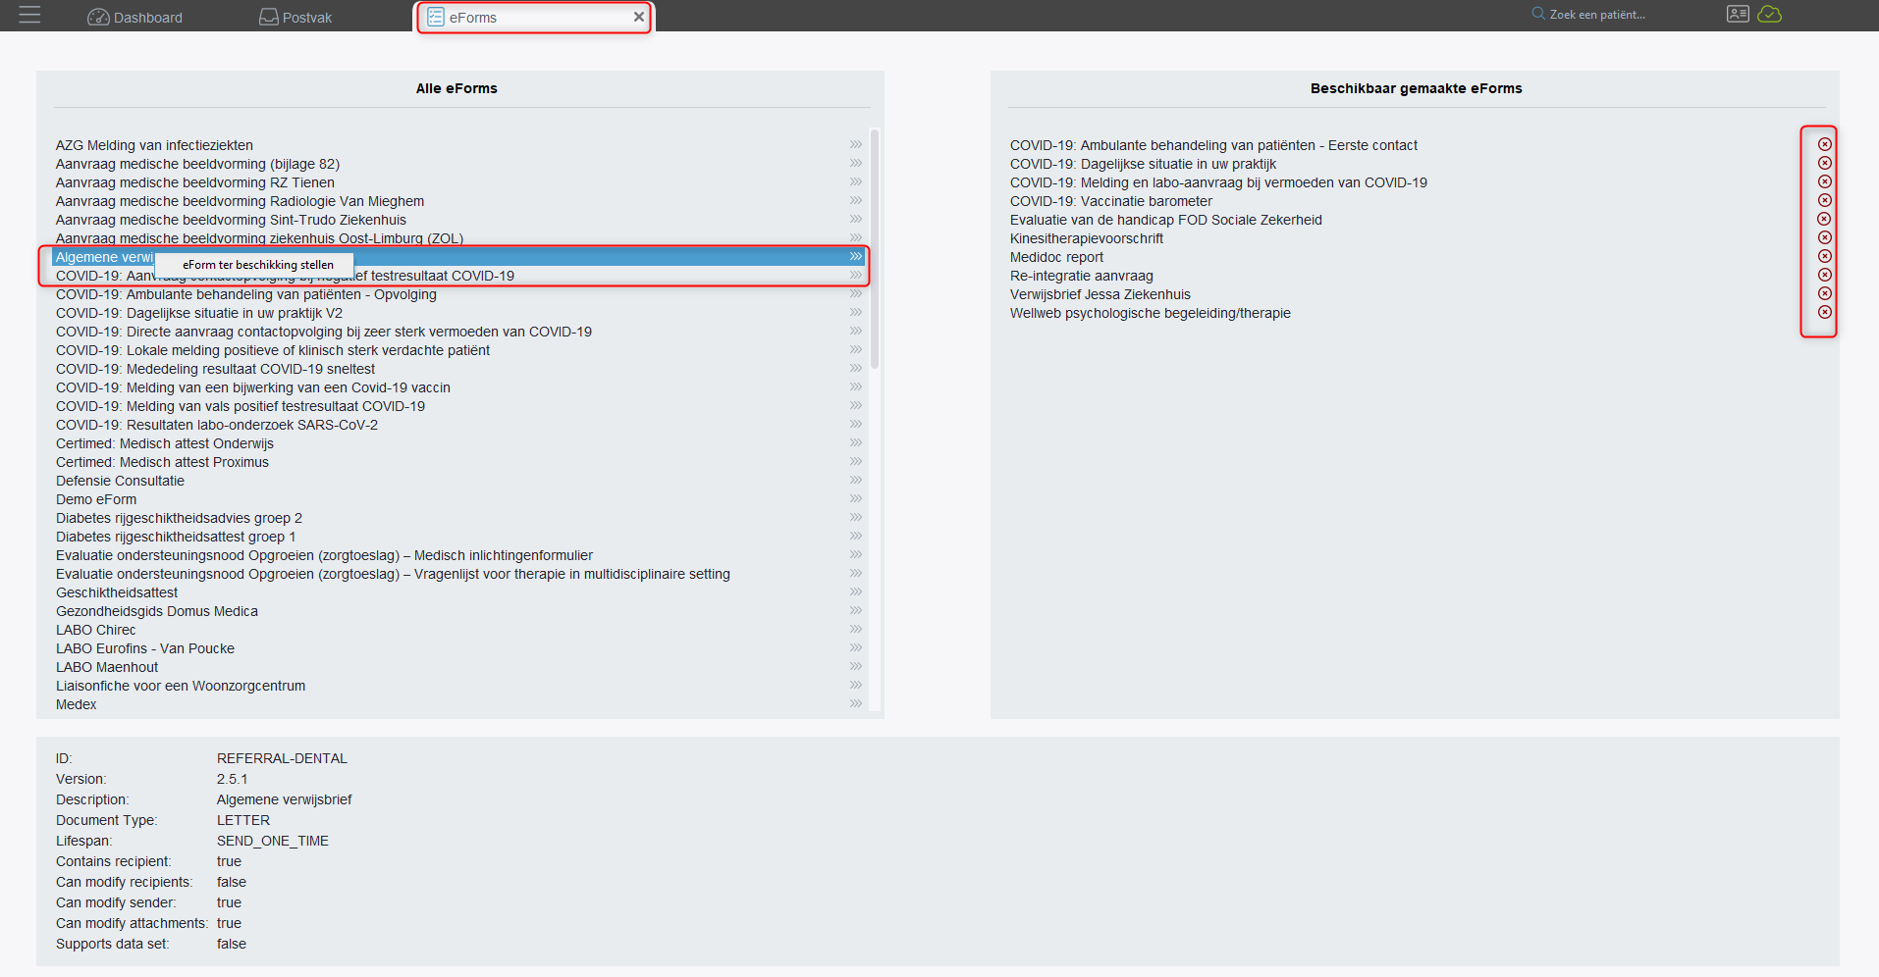Open the Dashboard tab
The width and height of the screenshot is (1879, 977).
coord(134,17)
